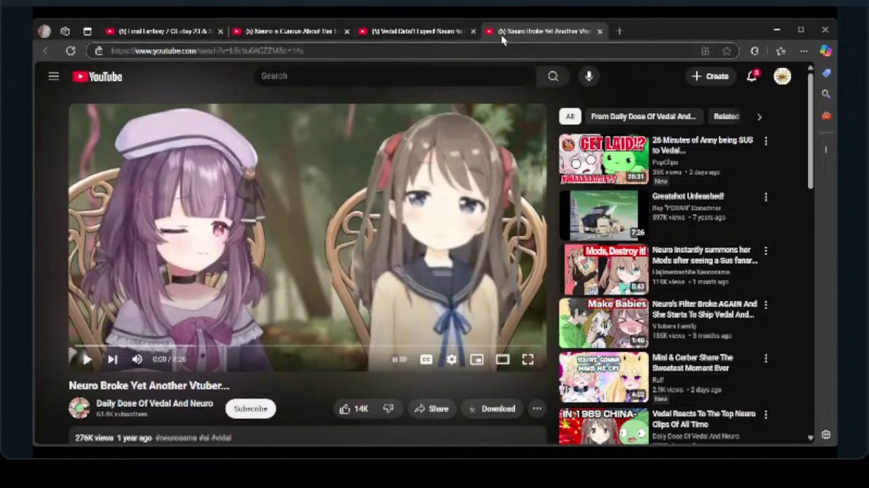This screenshot has width=869, height=488.
Task: Open the Greatshot Unleashed! video title
Action: coord(688,197)
